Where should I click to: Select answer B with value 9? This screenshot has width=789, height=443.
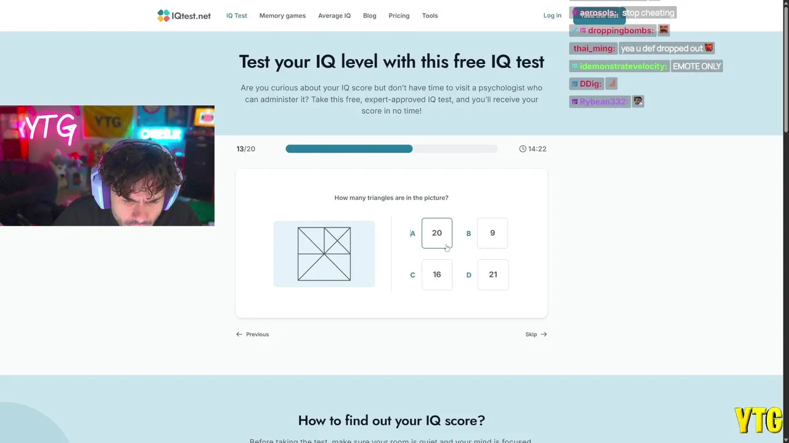coord(493,233)
